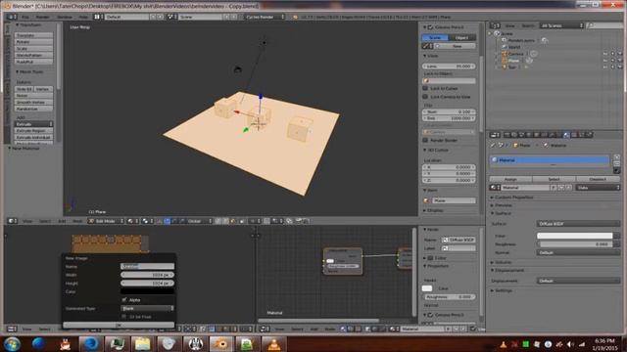This screenshot has width=627, height=352.
Task: Enable Lock Camera to View checkbox
Action: coord(425,97)
